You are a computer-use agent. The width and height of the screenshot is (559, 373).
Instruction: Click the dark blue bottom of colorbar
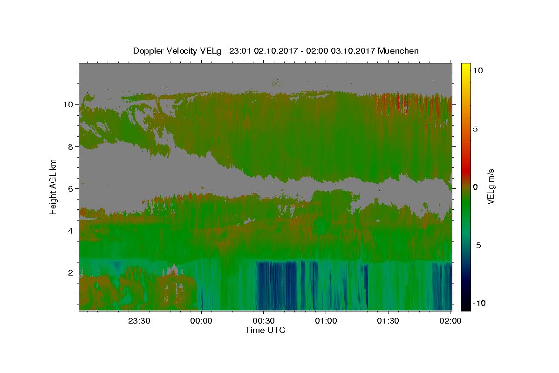point(466,306)
